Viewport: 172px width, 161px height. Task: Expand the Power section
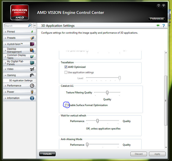pos(5,92)
